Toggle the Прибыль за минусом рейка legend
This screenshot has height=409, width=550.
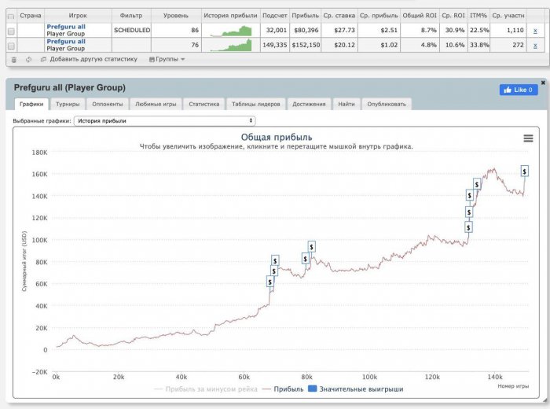[206, 389]
